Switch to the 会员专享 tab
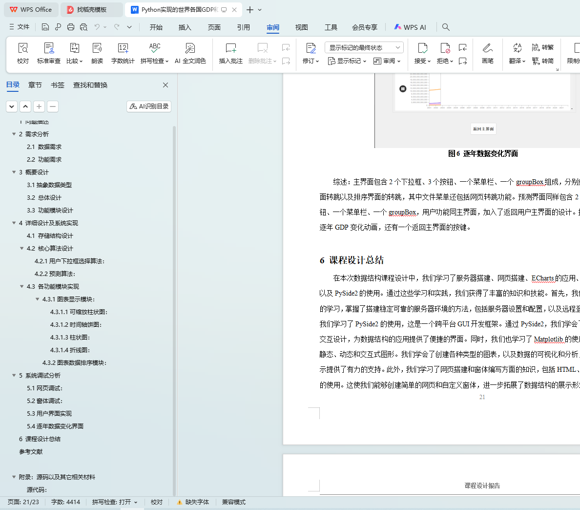This screenshot has width=580, height=510. (x=365, y=27)
